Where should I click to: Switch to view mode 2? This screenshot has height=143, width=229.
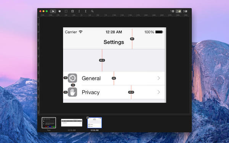click(x=179, y=11)
